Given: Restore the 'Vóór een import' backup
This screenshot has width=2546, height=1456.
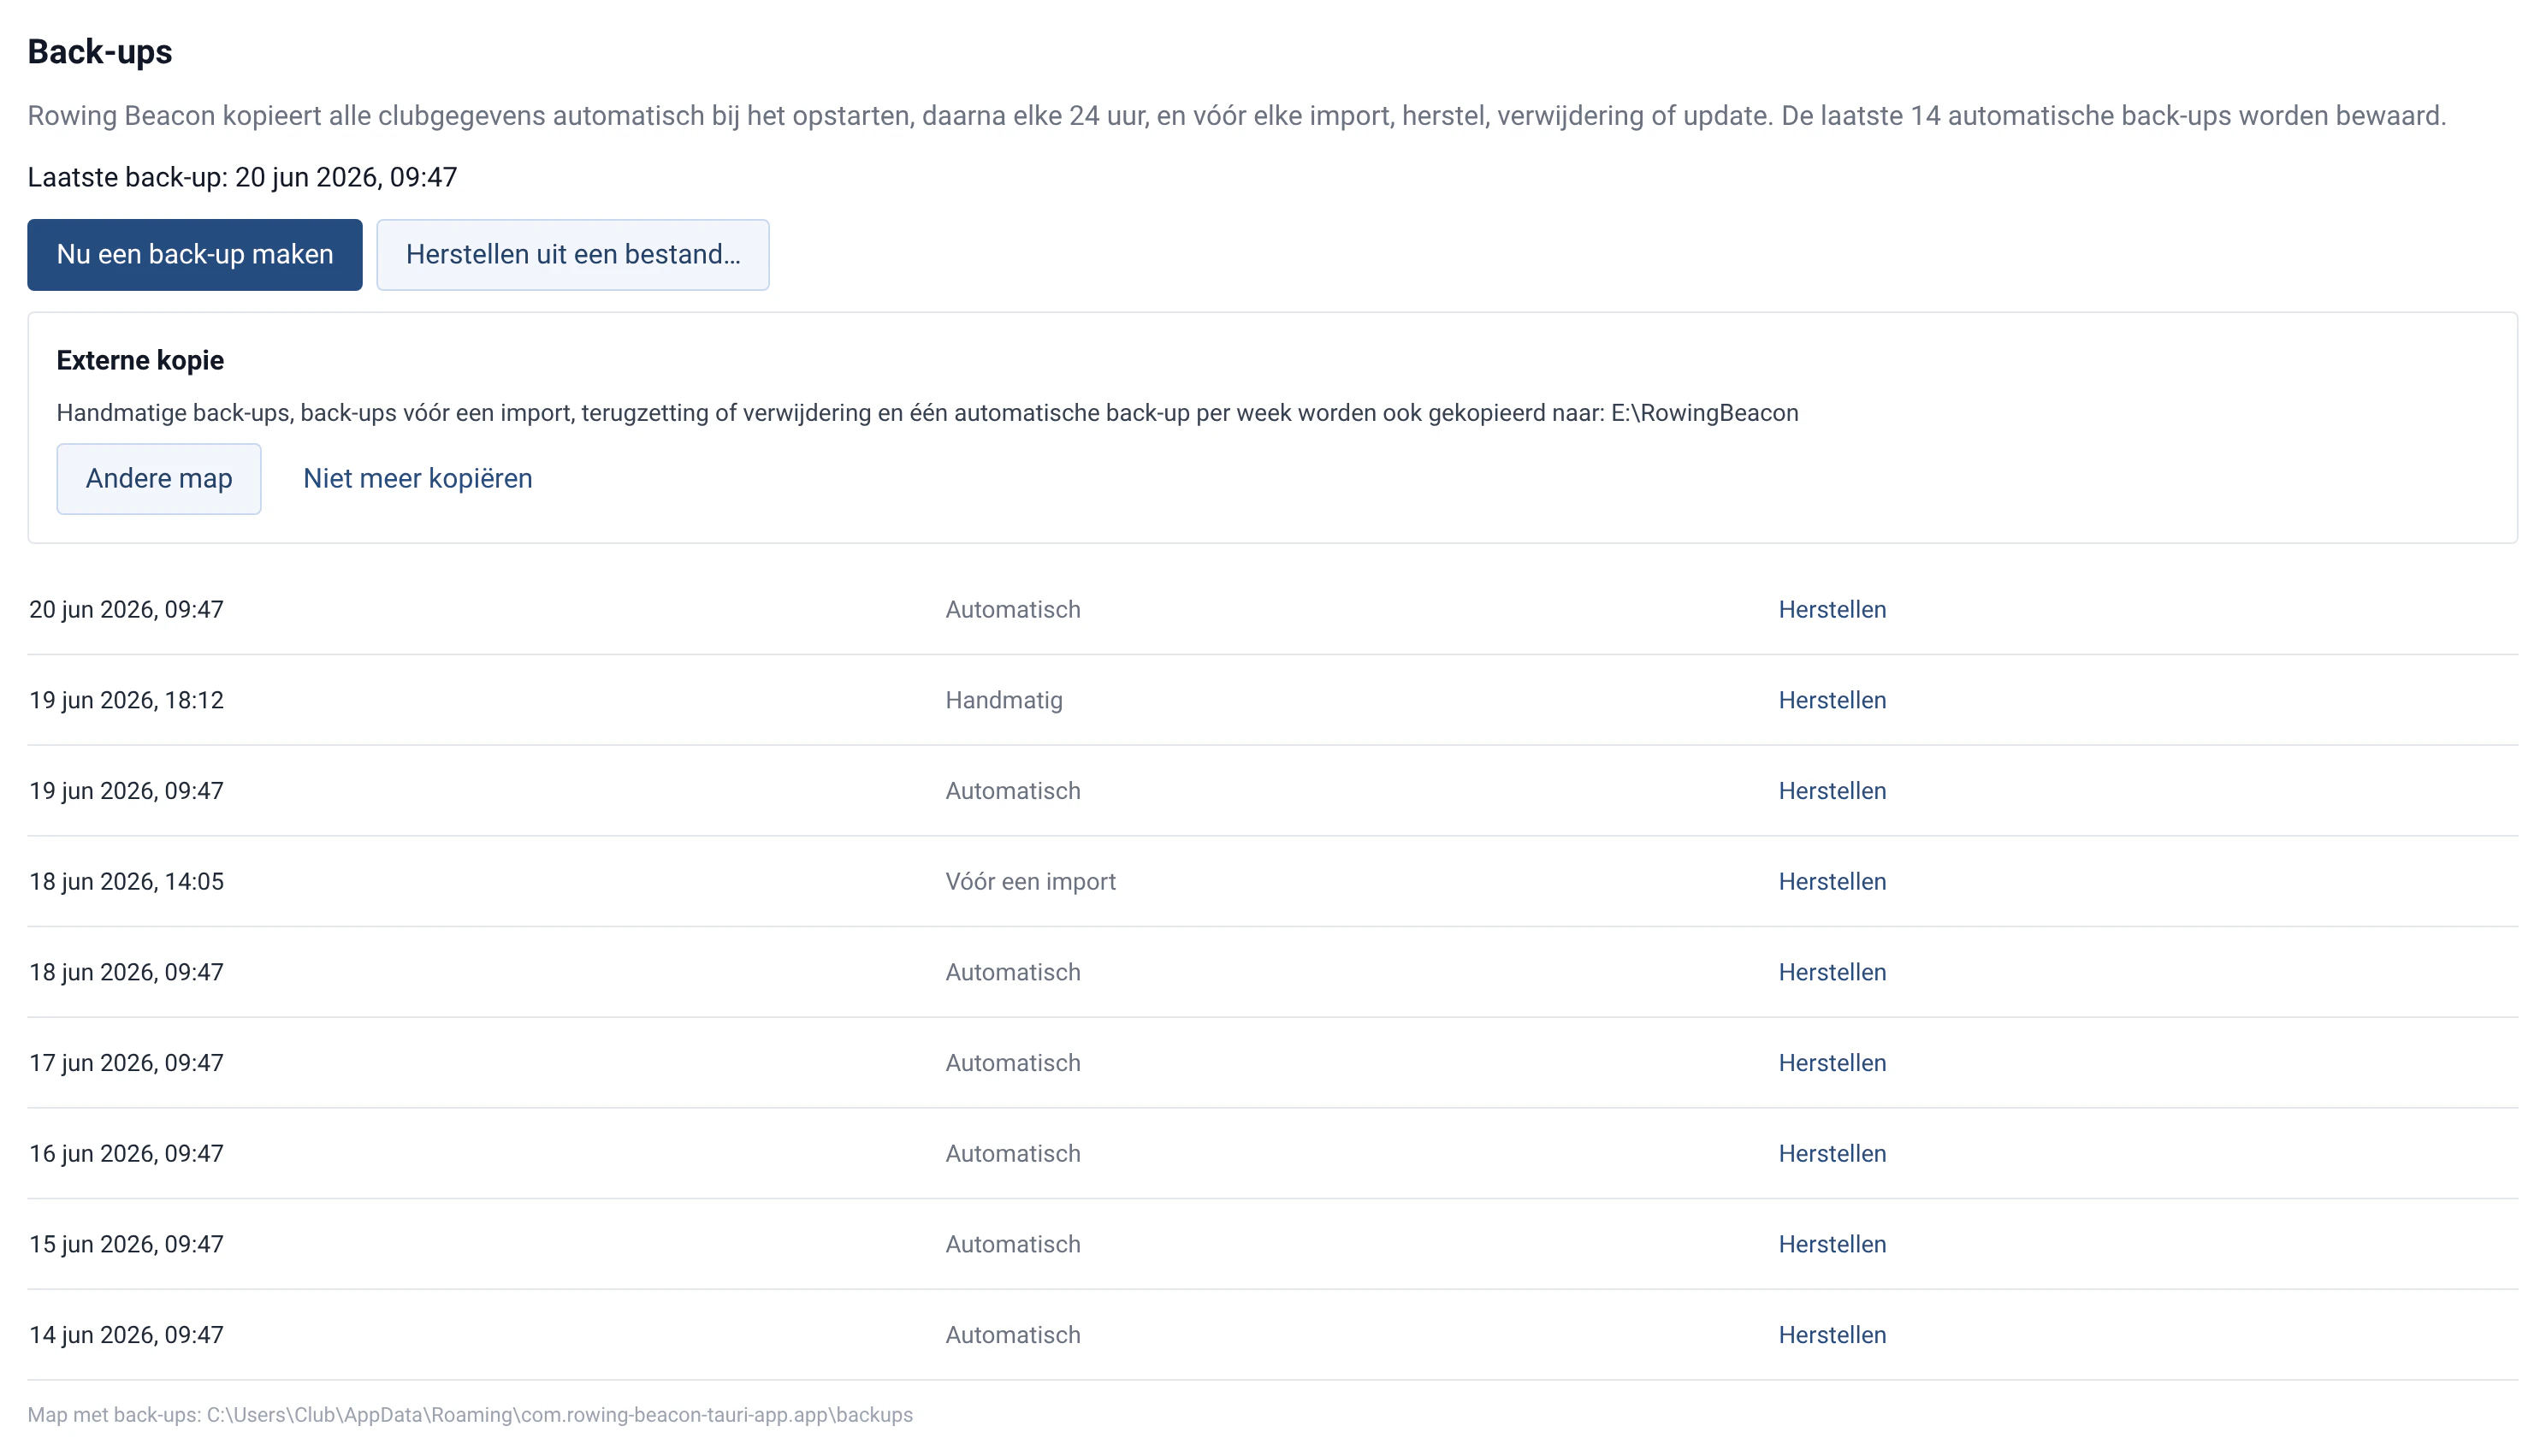Looking at the screenshot, I should click(1831, 882).
